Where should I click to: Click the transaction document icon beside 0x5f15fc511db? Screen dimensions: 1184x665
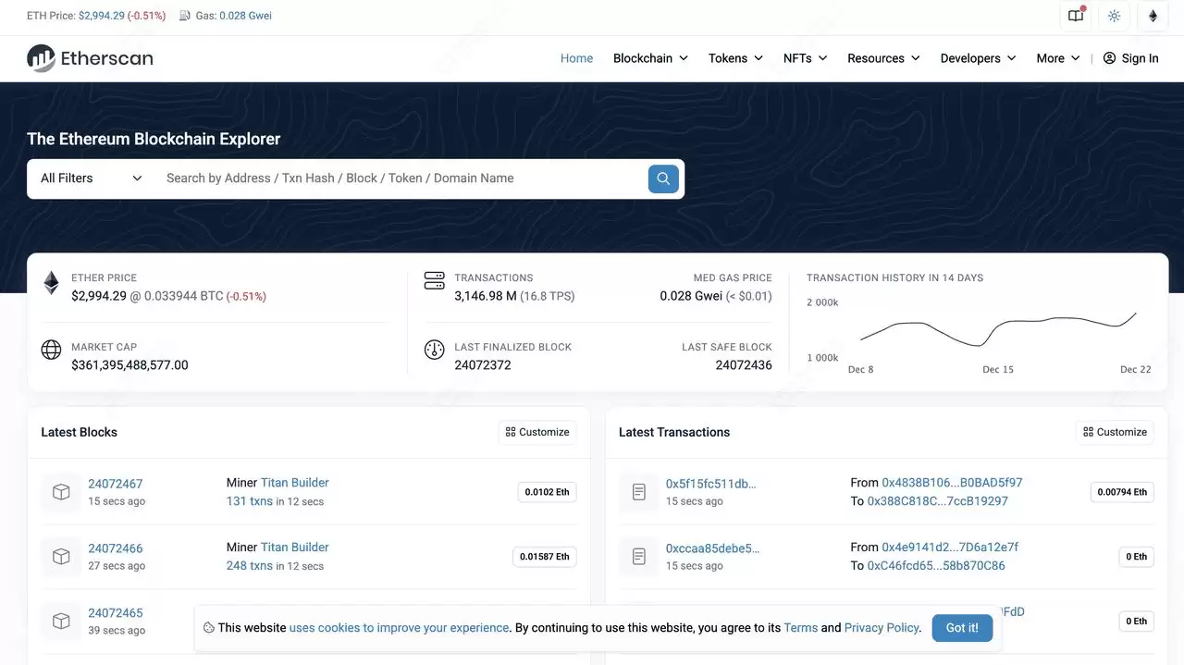(x=638, y=492)
